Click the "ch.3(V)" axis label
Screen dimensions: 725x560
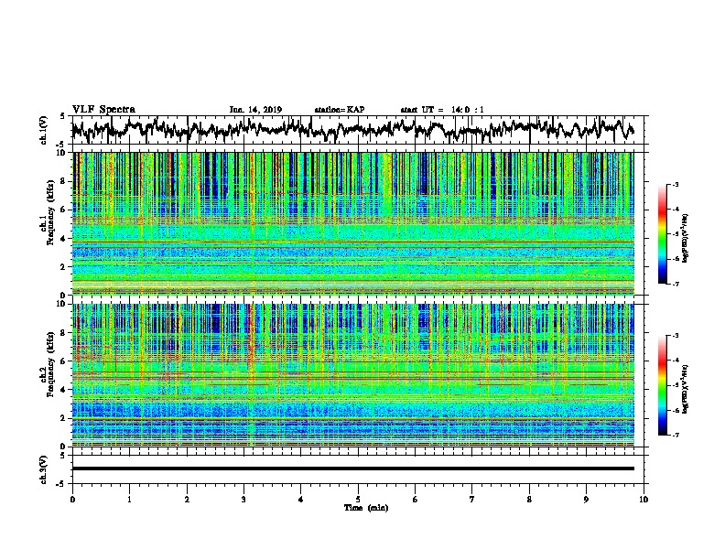[x=44, y=469]
